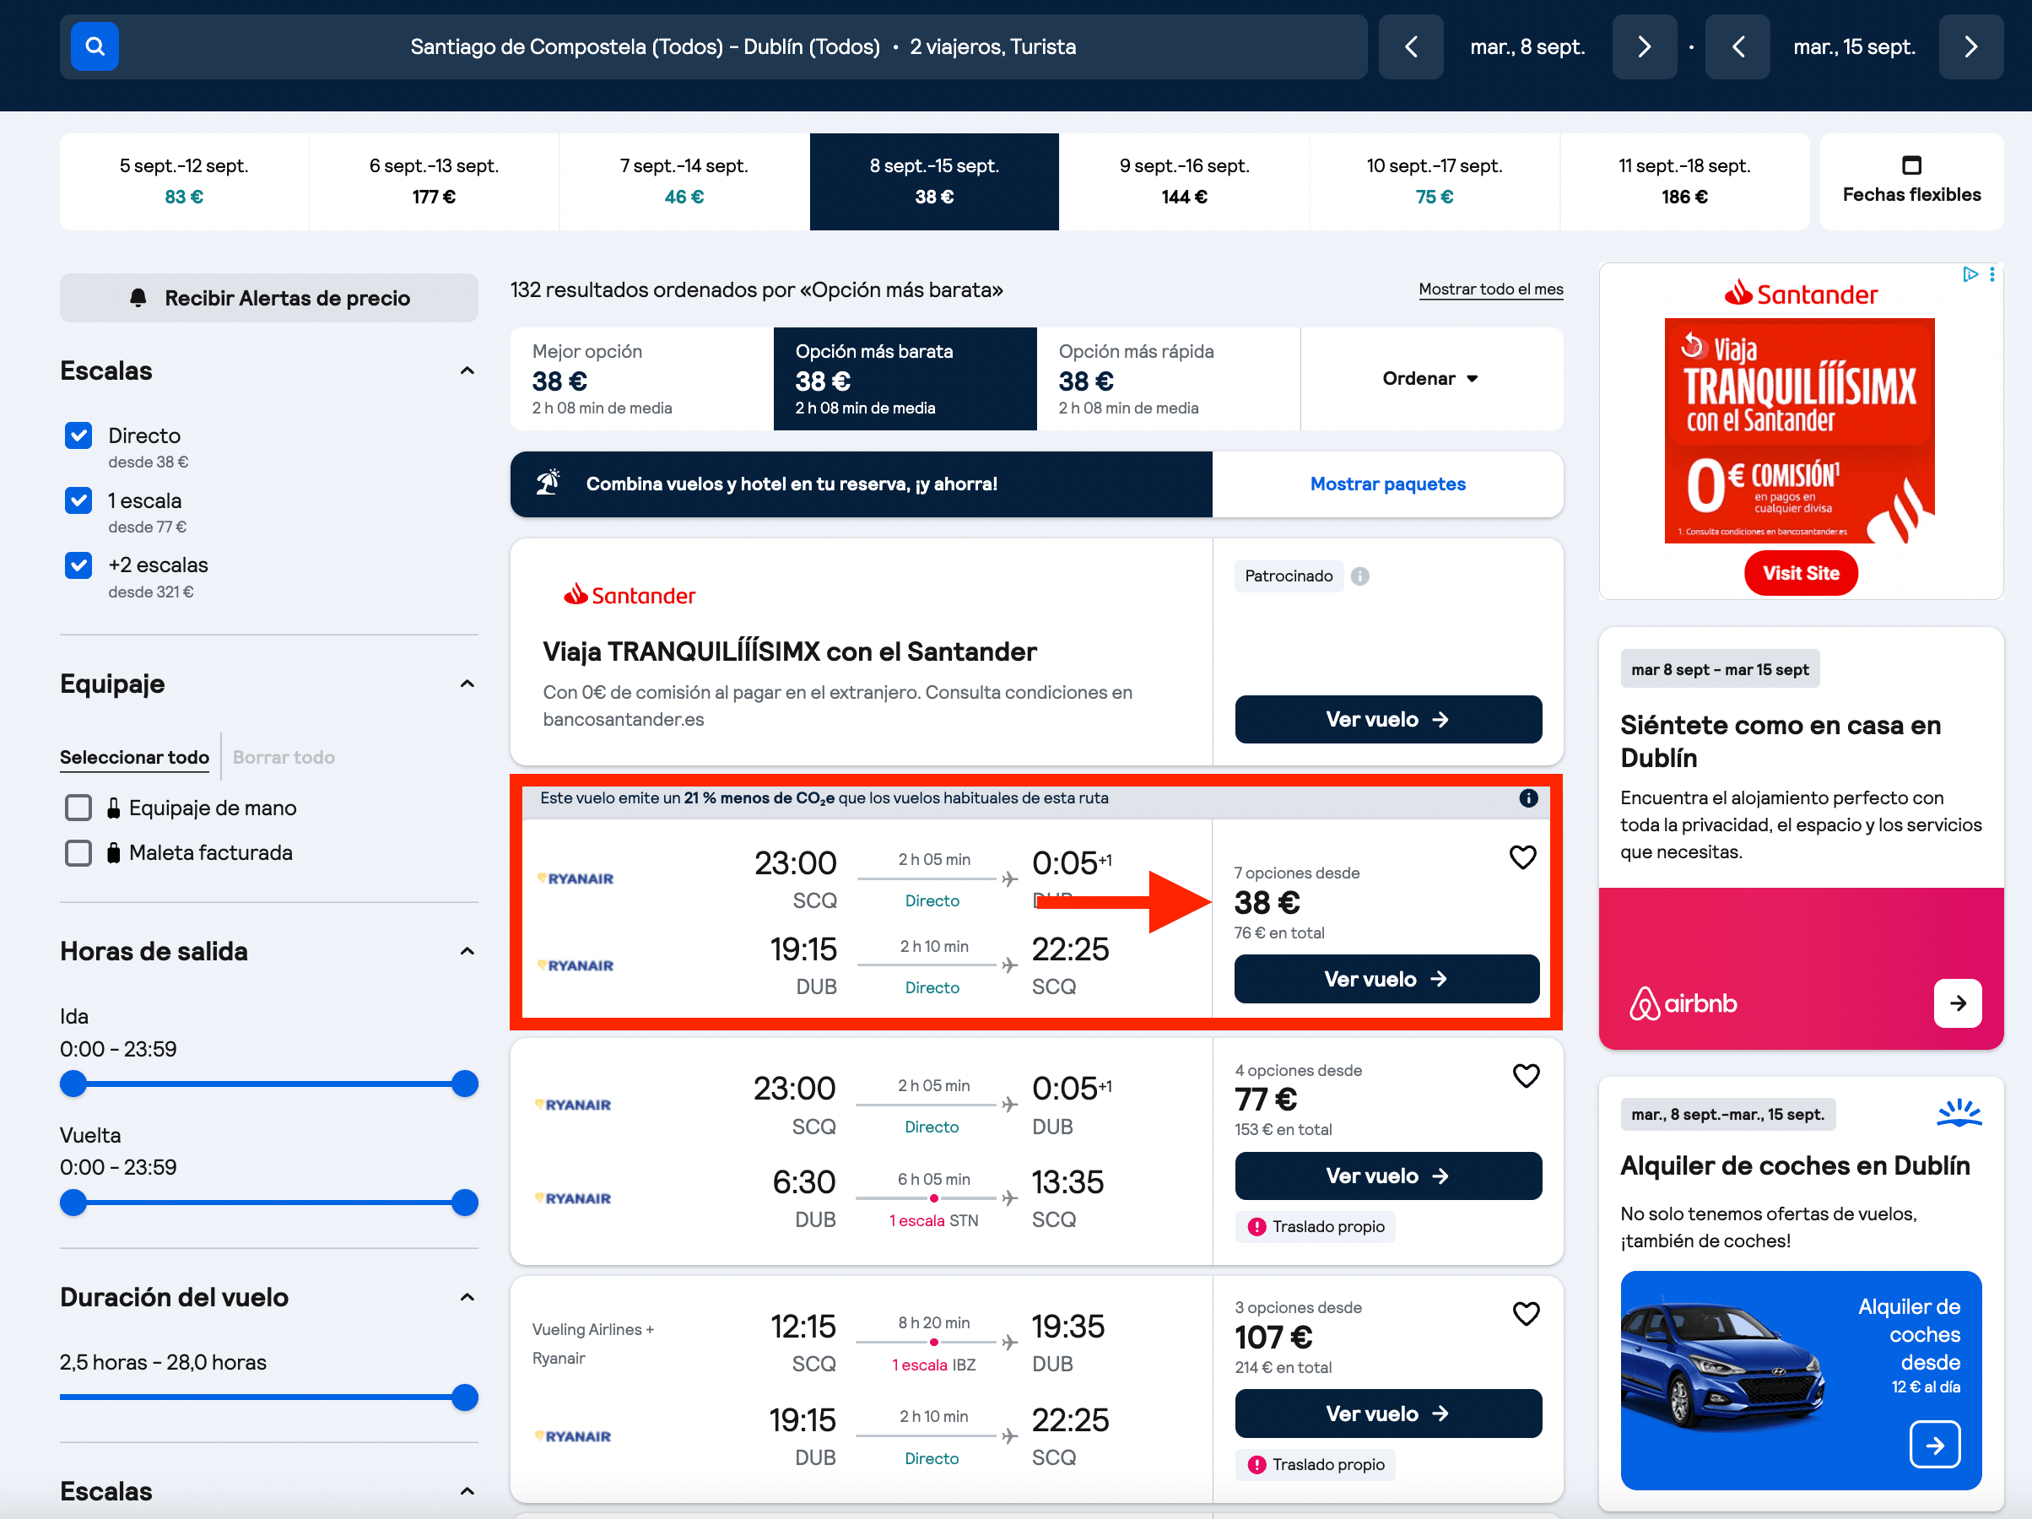Screen dimensions: 2032x1519
Task: Click the bell icon in price alerts
Action: coord(138,298)
